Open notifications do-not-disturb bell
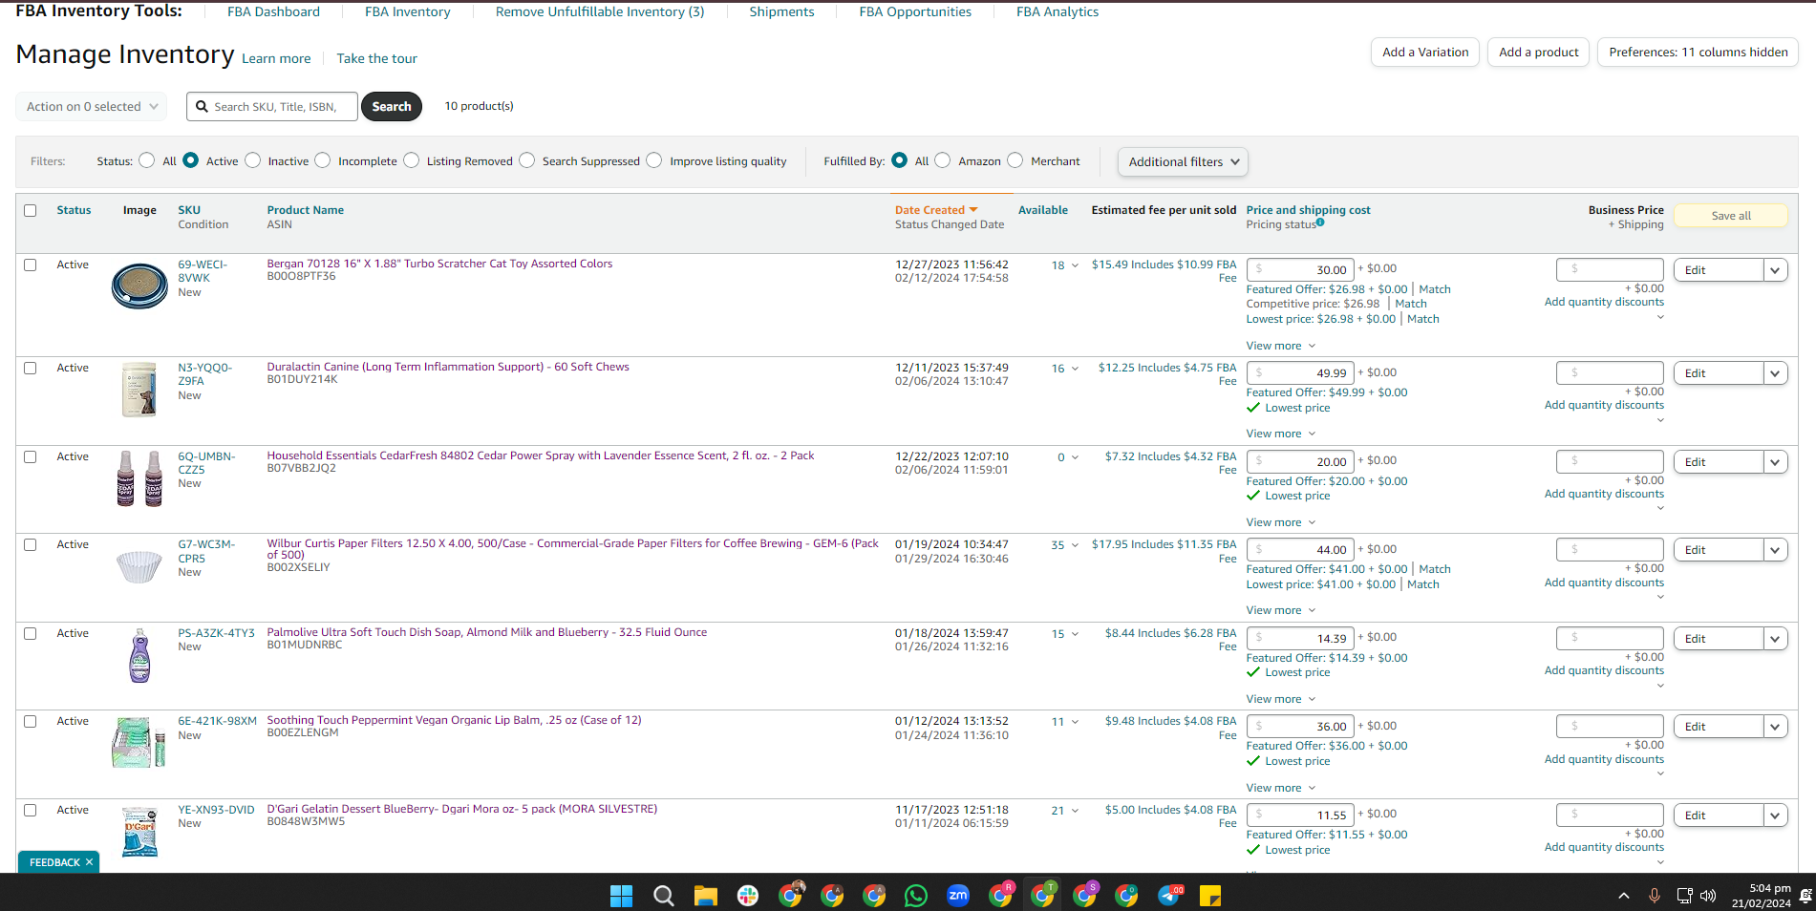The height and width of the screenshot is (911, 1816). pyautogui.click(x=1805, y=896)
